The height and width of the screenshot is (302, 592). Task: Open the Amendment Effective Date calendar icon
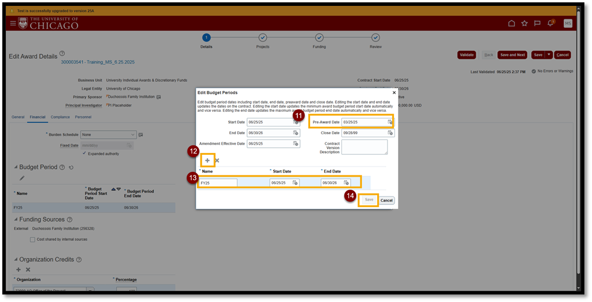pos(295,144)
